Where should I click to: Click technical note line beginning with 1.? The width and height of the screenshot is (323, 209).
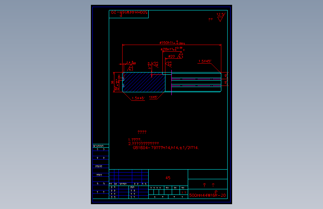point(135,140)
